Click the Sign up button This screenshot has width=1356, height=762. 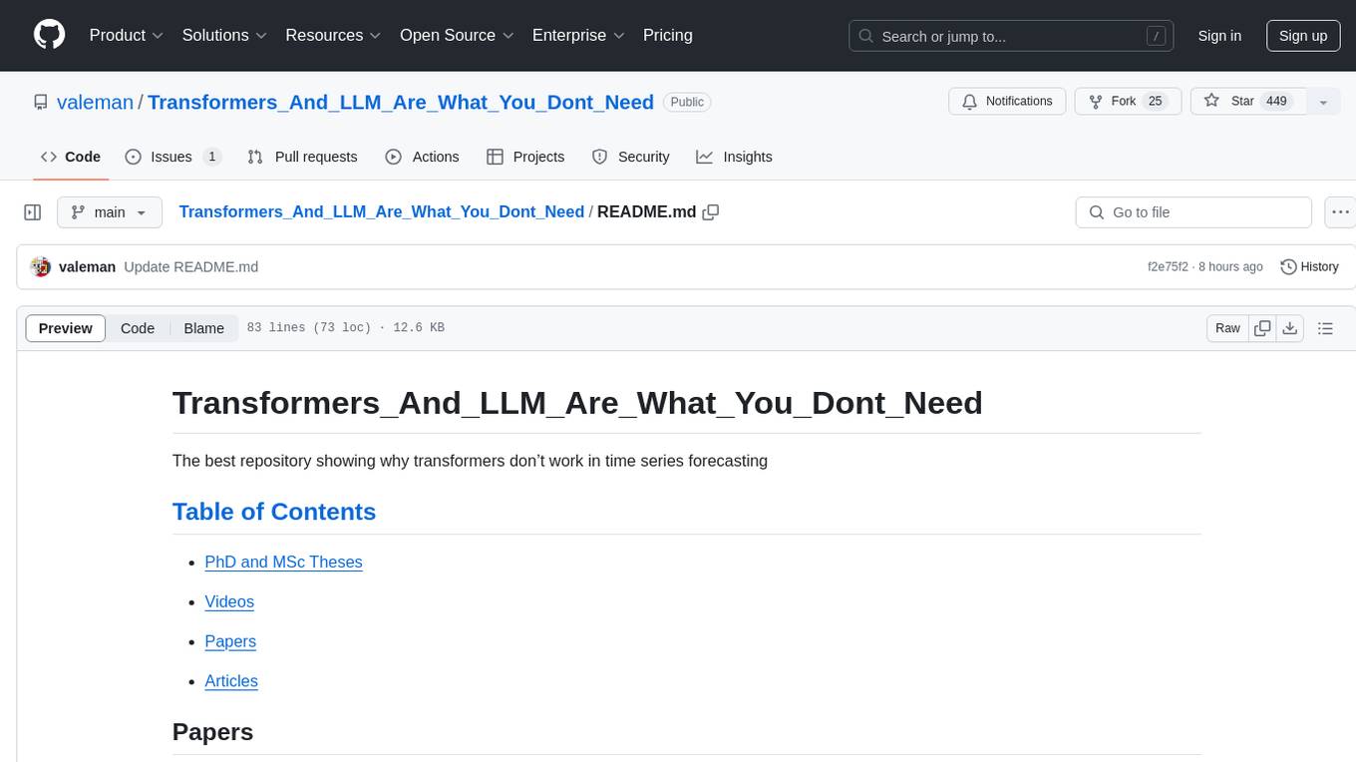[x=1303, y=36]
